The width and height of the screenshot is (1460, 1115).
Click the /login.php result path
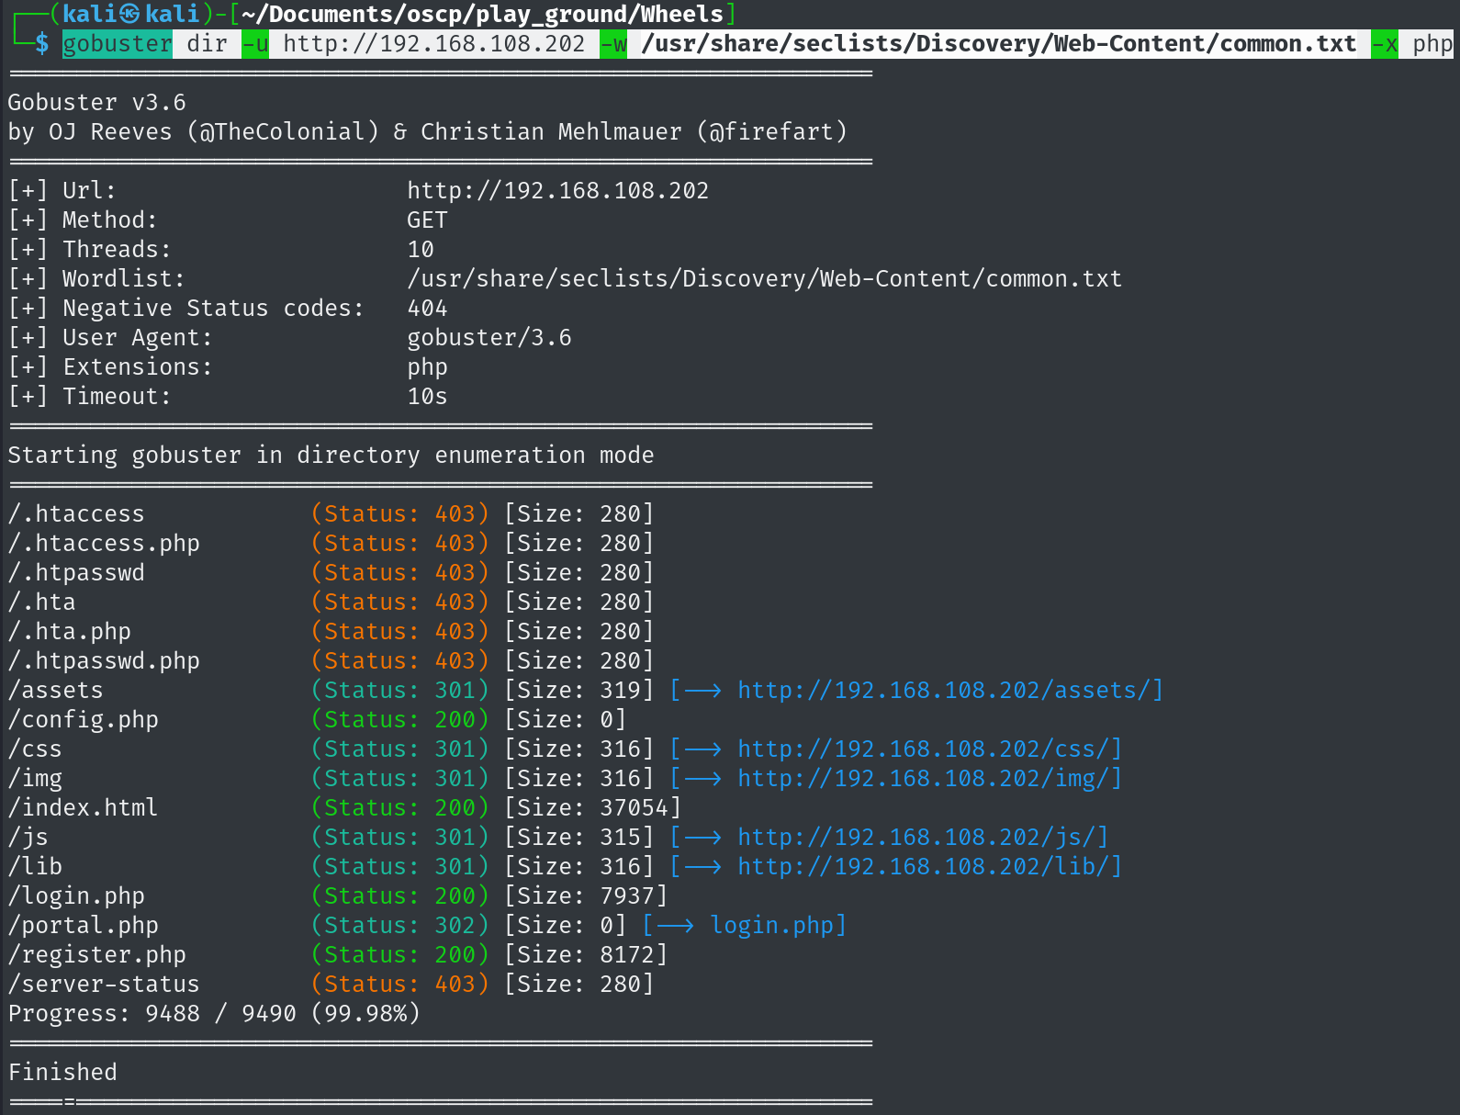76,895
